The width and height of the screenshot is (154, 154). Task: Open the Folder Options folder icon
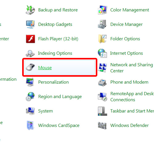(102, 39)
